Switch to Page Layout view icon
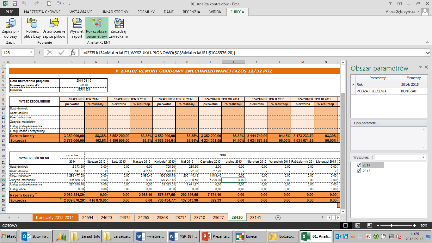Image resolution: width=432 pixels, height=243 pixels. pyautogui.click(x=357, y=226)
